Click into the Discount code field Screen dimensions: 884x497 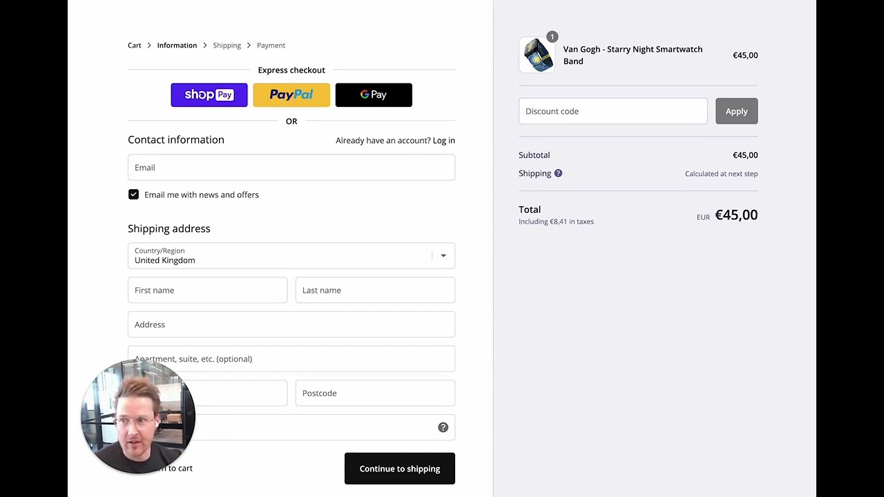click(613, 111)
